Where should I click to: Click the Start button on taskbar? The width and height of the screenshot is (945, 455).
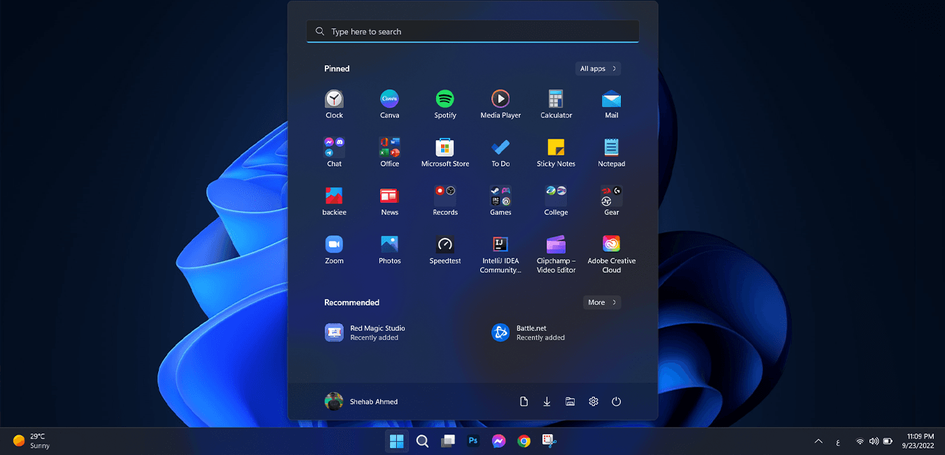pyautogui.click(x=396, y=441)
